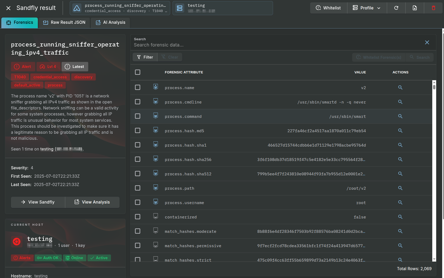
Task: Click the discovery tag
Action: coord(83,77)
